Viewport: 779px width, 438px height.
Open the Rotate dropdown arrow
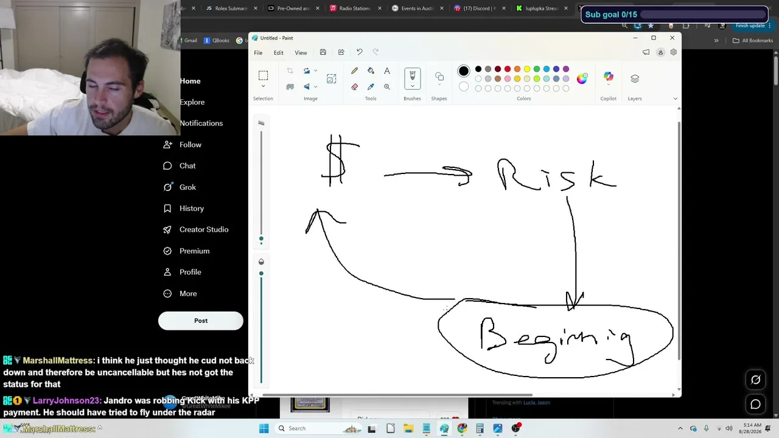point(315,71)
